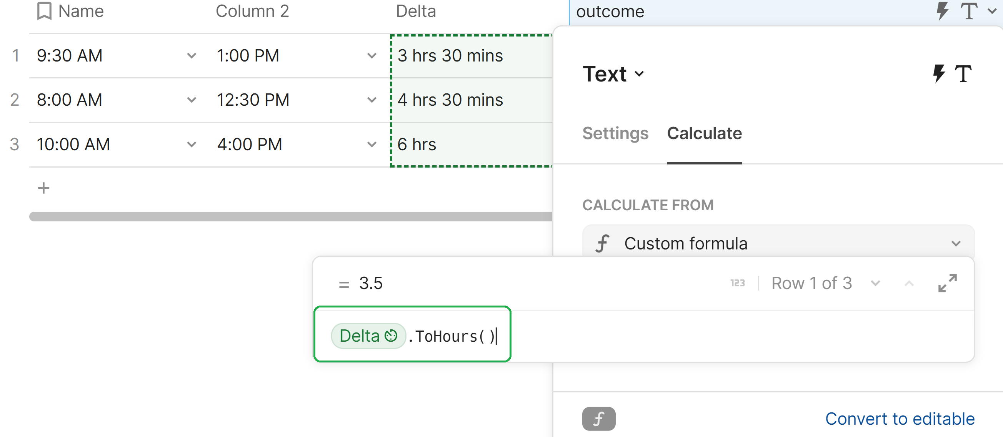This screenshot has height=437, width=1003.
Task: Expand the formula editor to full size
Action: tap(947, 283)
